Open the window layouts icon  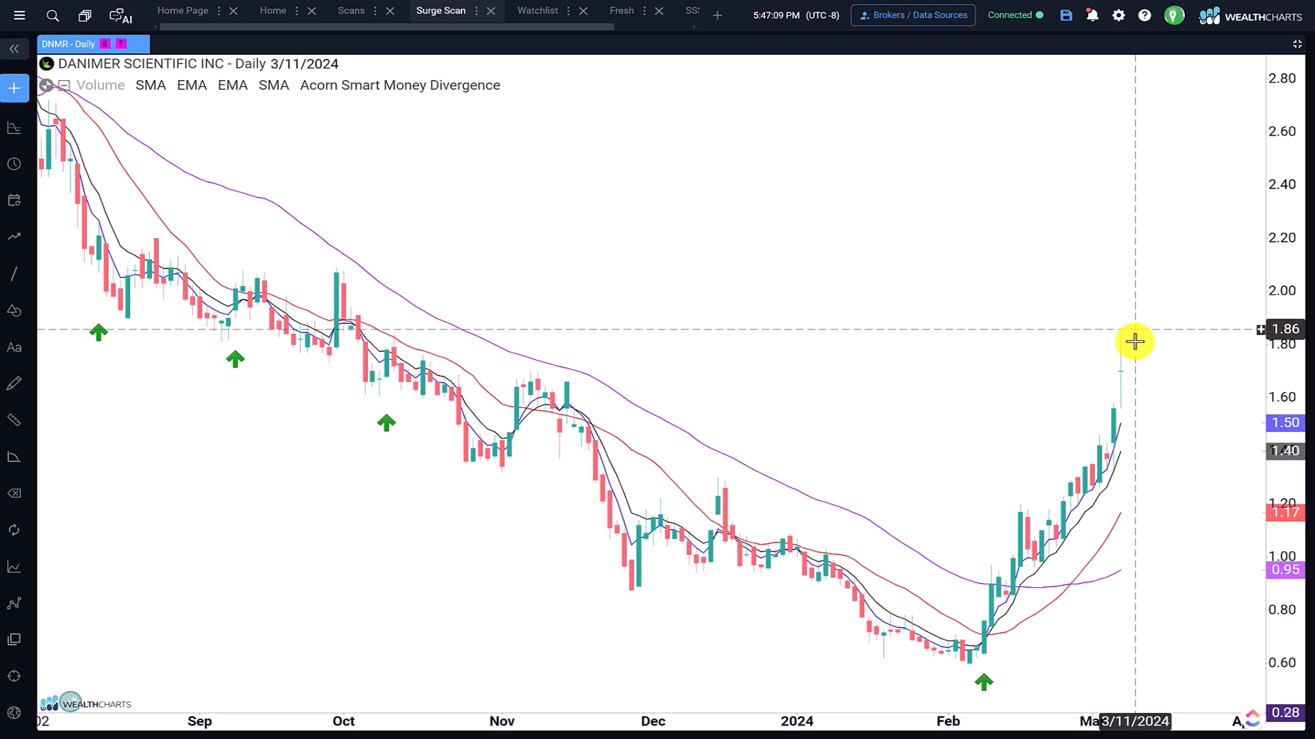tap(85, 15)
